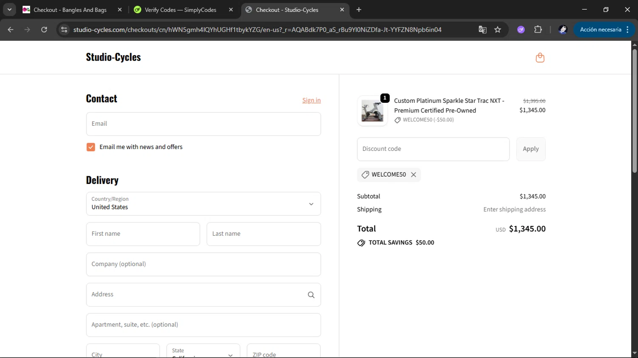Close the Checkout Studio-Cycles tab

pos(342,10)
